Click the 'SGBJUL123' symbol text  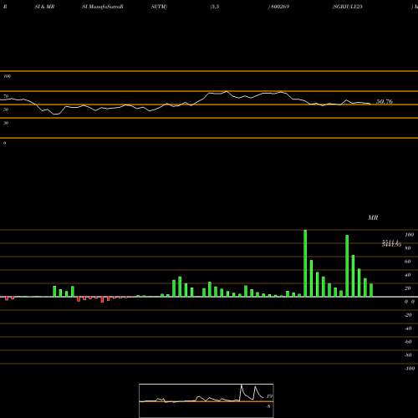(x=348, y=7)
